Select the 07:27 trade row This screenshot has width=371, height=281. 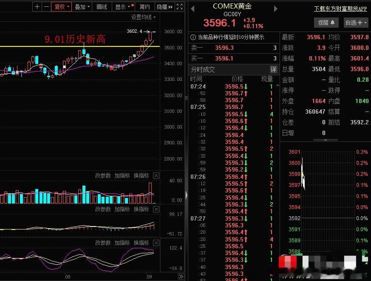tap(232, 218)
